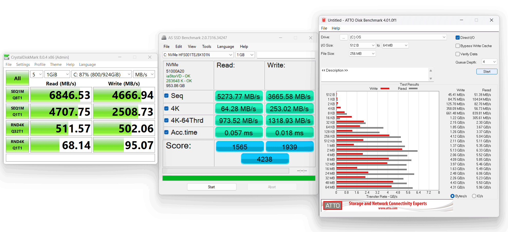Click the CrystalDiskMark bottom comment field
508x232 pixels.
80,158
